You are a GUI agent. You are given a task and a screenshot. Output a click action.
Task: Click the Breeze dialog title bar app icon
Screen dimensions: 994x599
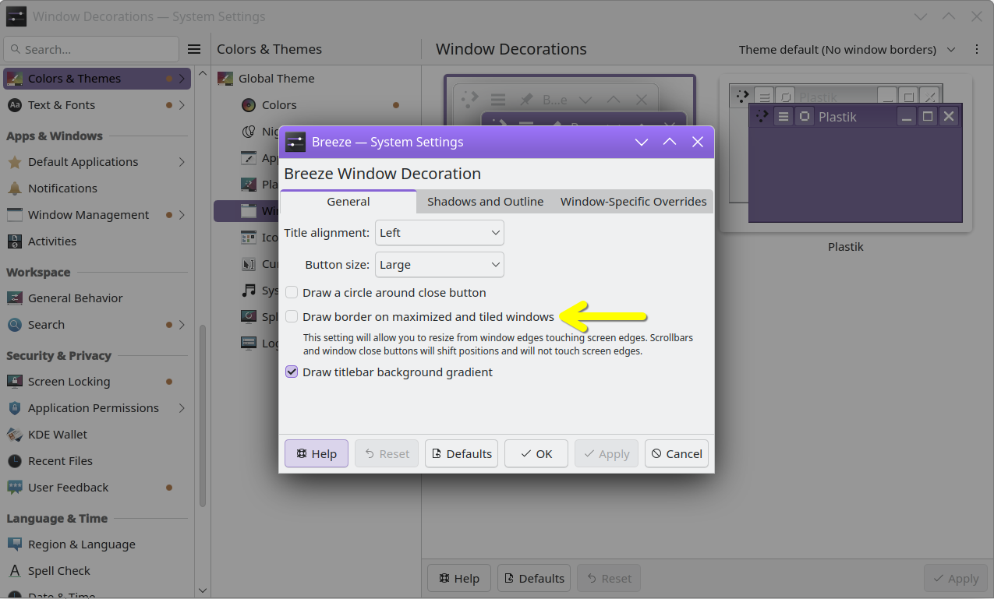click(295, 142)
